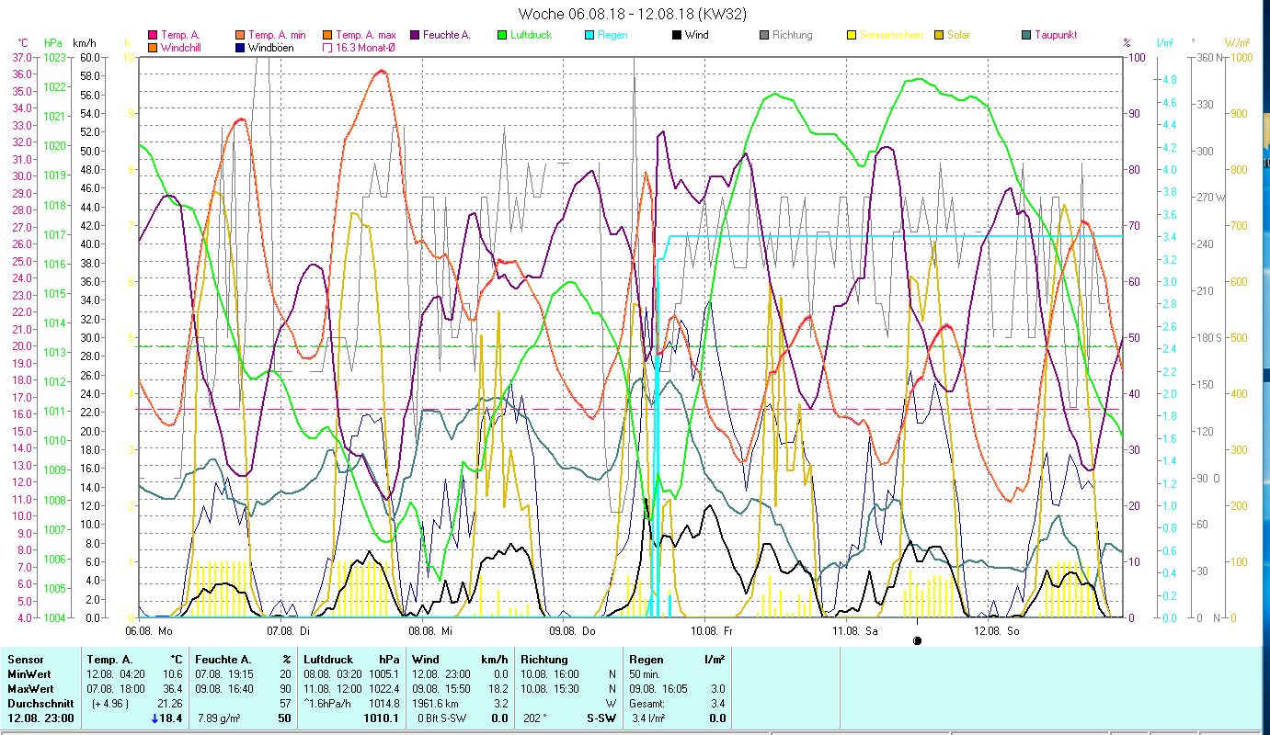Click the 'Durchschnitt' row label
This screenshot has width=1270, height=735.
[x=39, y=704]
